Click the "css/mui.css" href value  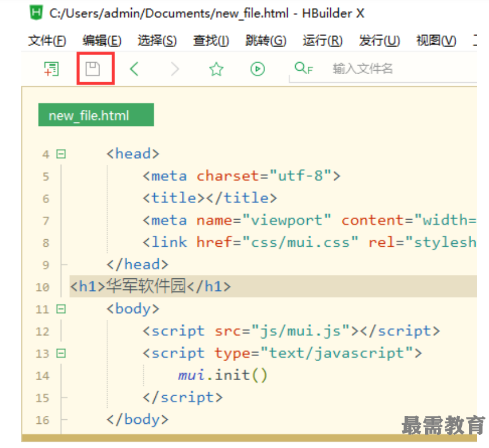coord(300,242)
